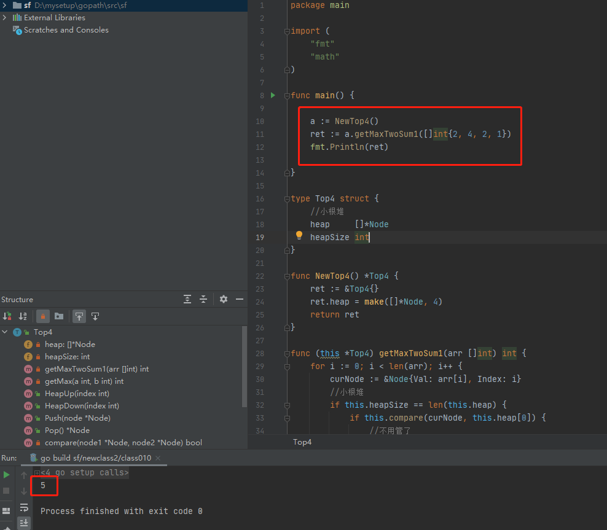Image resolution: width=607 pixels, height=530 pixels.
Task: Expand the sf project folder
Action: point(5,6)
